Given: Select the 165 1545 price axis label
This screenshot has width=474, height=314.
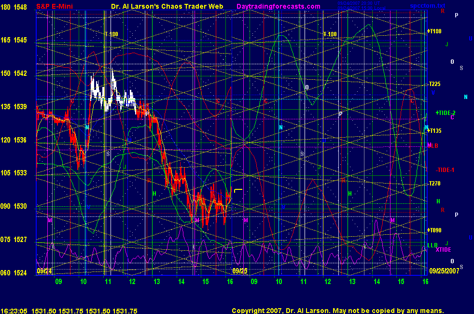Looking at the screenshot, I should pyautogui.click(x=14, y=40).
